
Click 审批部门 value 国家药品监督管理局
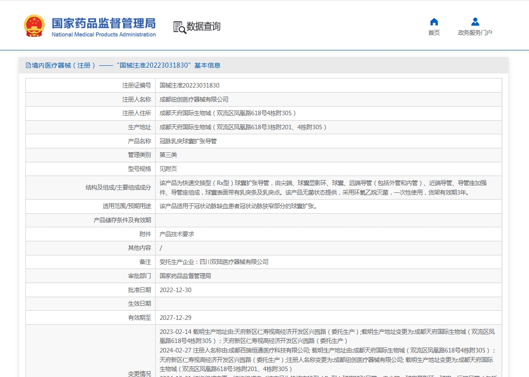[185, 276]
